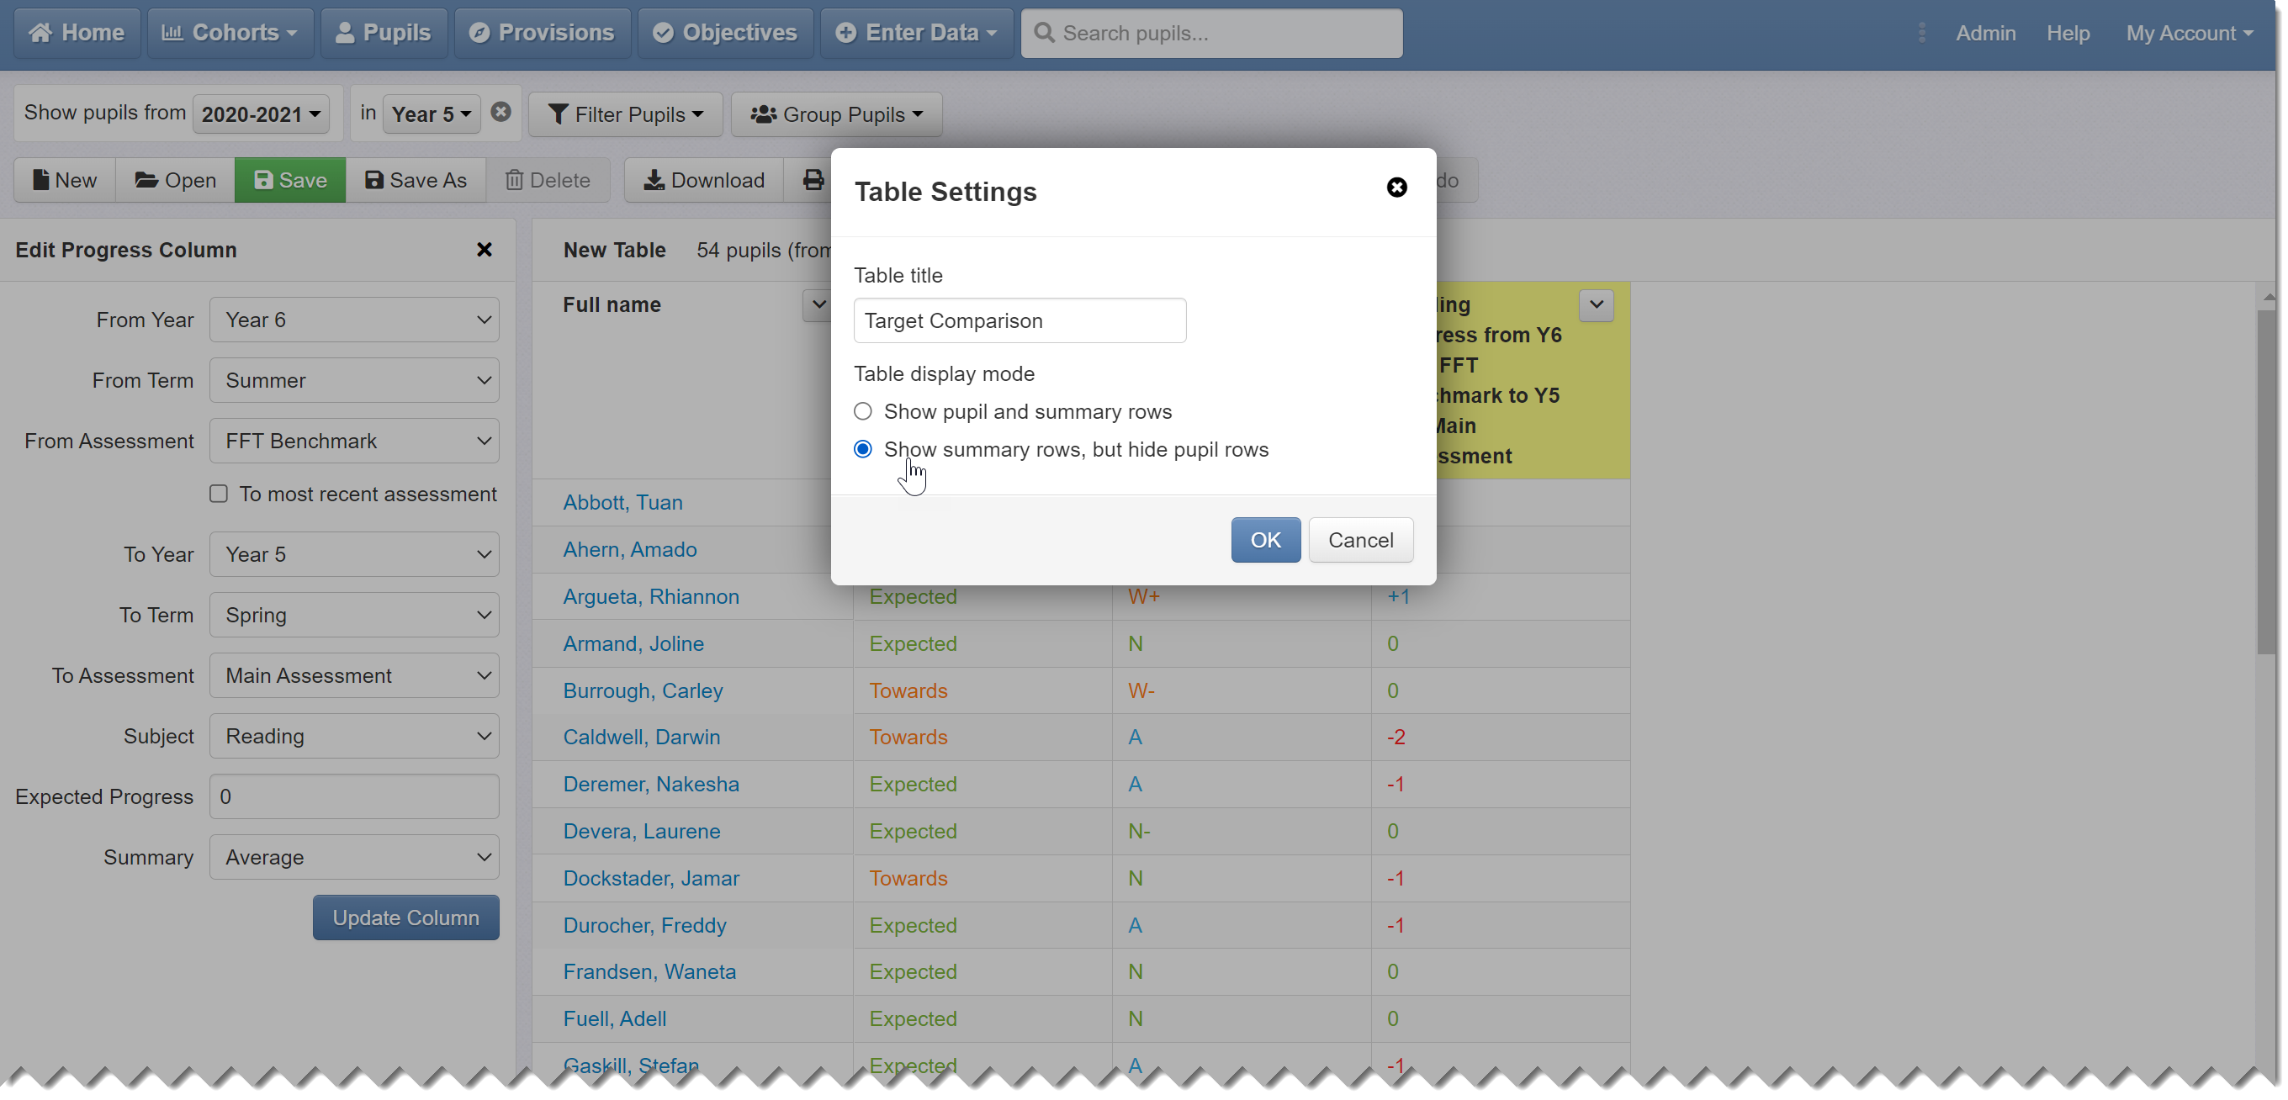Image resolution: width=2288 pixels, height=1100 pixels.
Task: Click the 'New Table' title text
Action: tap(615, 250)
